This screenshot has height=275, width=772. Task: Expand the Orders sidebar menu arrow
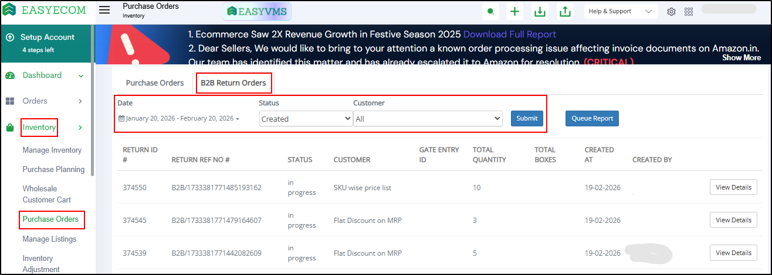click(80, 101)
